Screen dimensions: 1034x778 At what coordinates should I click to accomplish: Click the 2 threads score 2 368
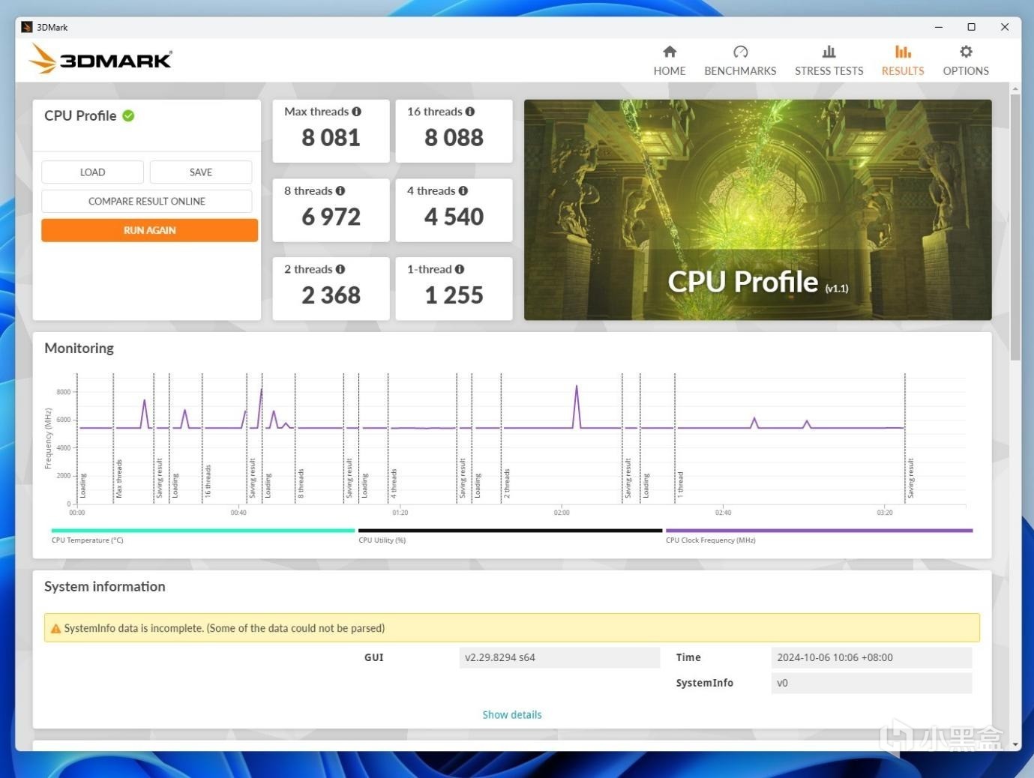tap(331, 295)
